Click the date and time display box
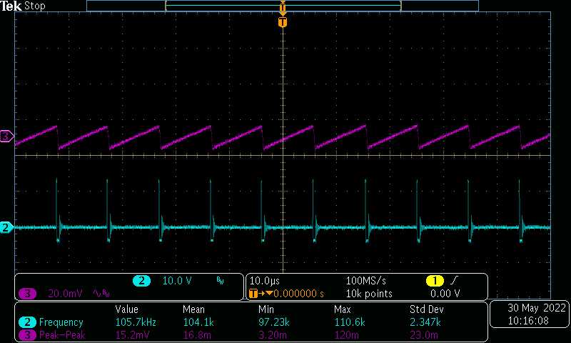 527,315
